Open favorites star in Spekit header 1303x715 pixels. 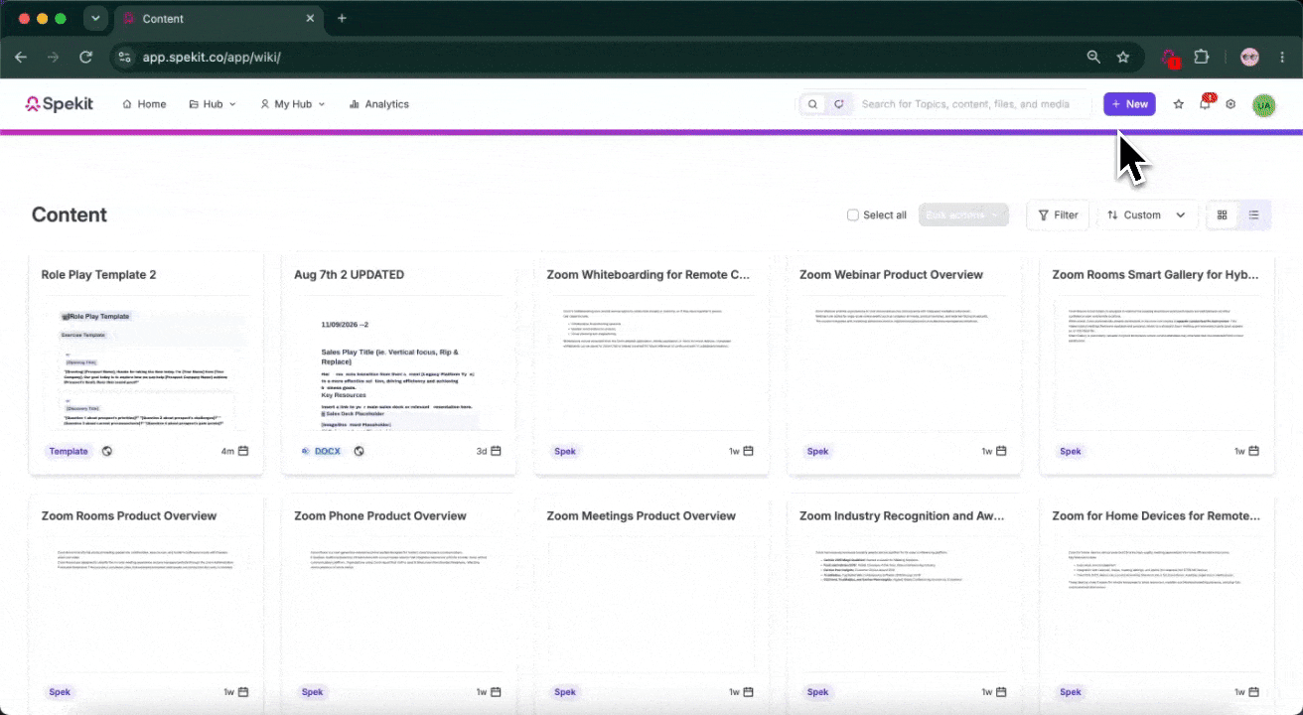tap(1179, 104)
